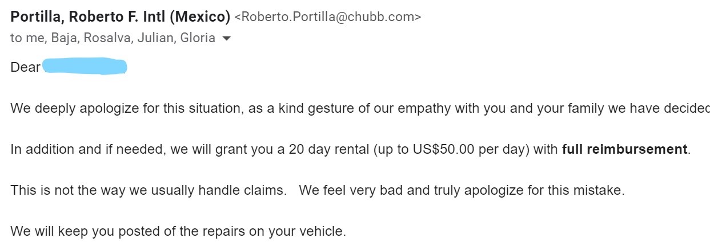
Task: Click the sentence "This is not the way we usually handle claims"
Action: 148,191
